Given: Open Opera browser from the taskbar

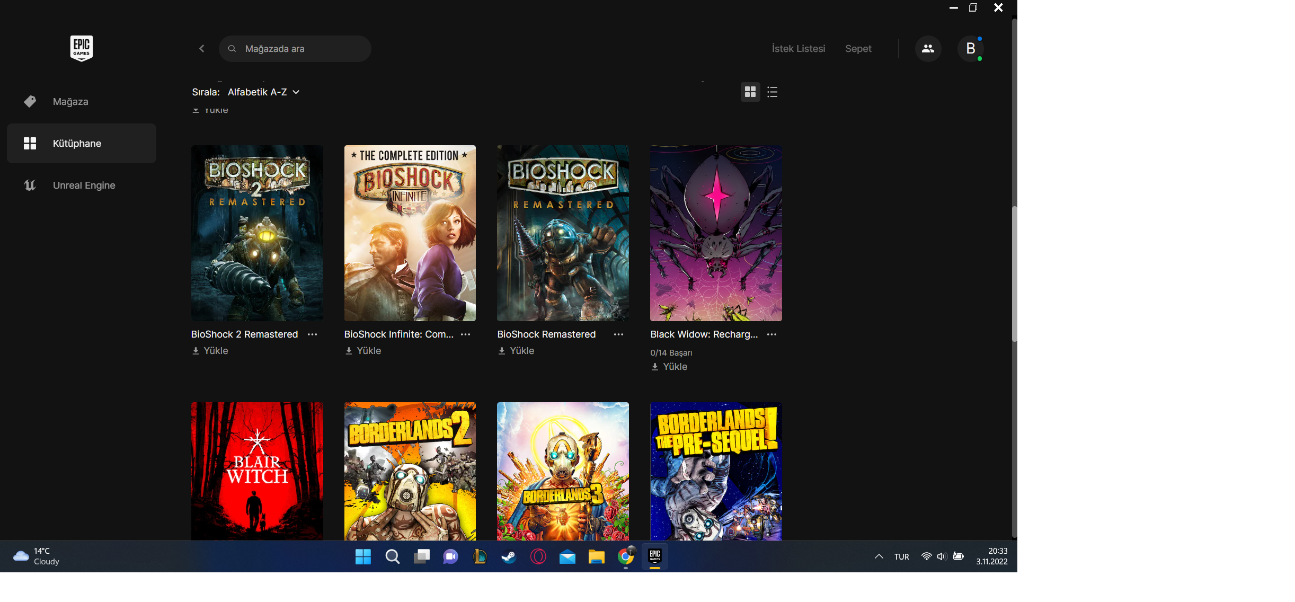Looking at the screenshot, I should (x=538, y=556).
